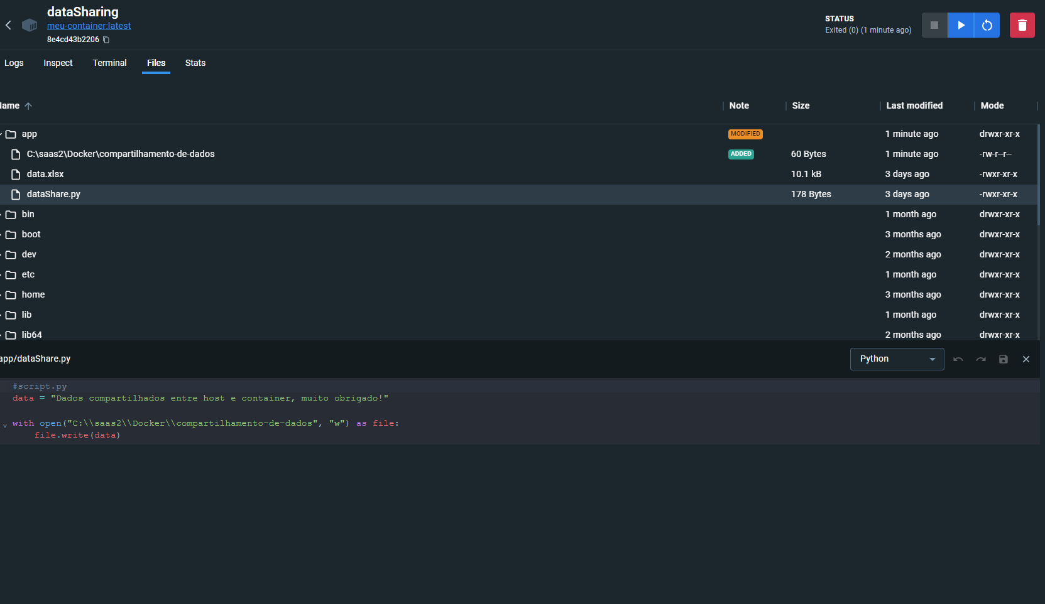Expand the boot folder
The width and height of the screenshot is (1045, 604).
click(x=2, y=234)
